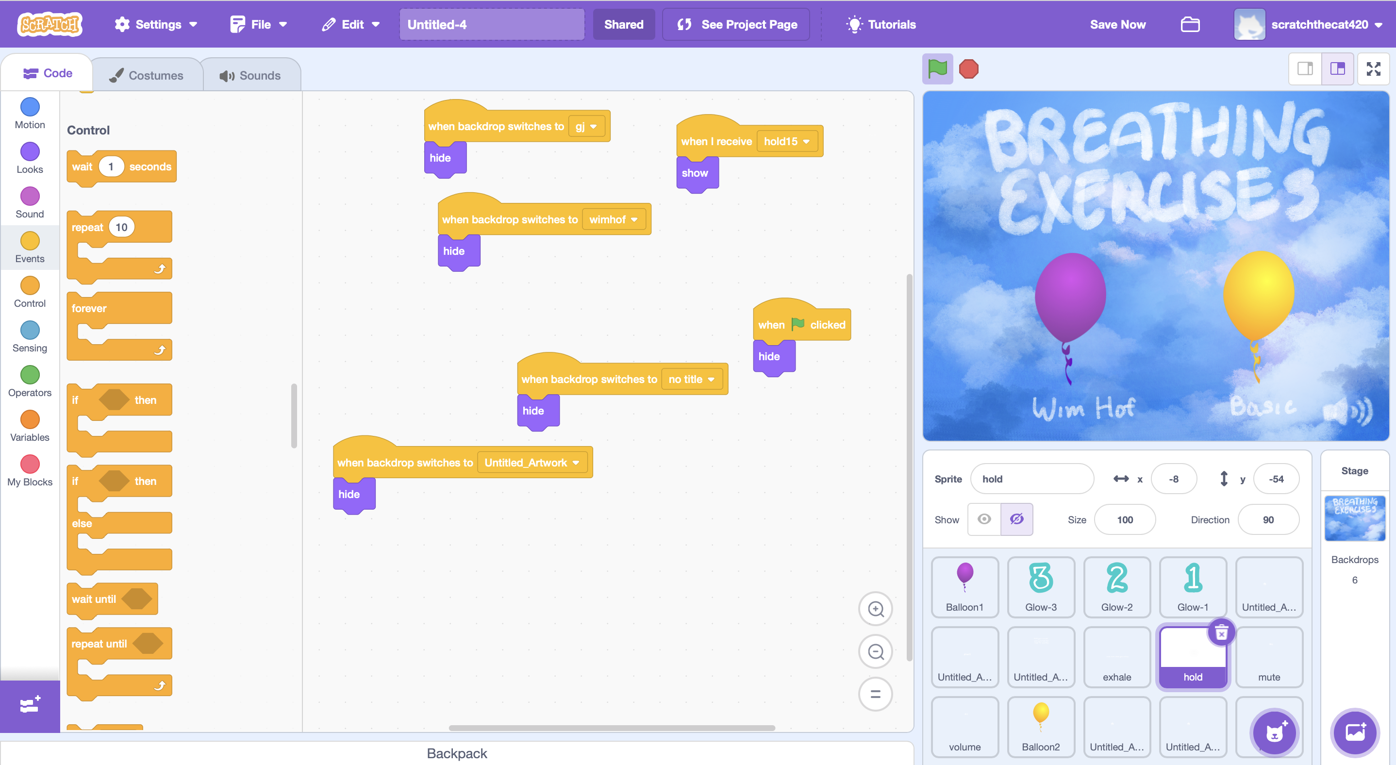Switch to the Costumes tab
Screen dimensions: 1396x765
(x=146, y=75)
